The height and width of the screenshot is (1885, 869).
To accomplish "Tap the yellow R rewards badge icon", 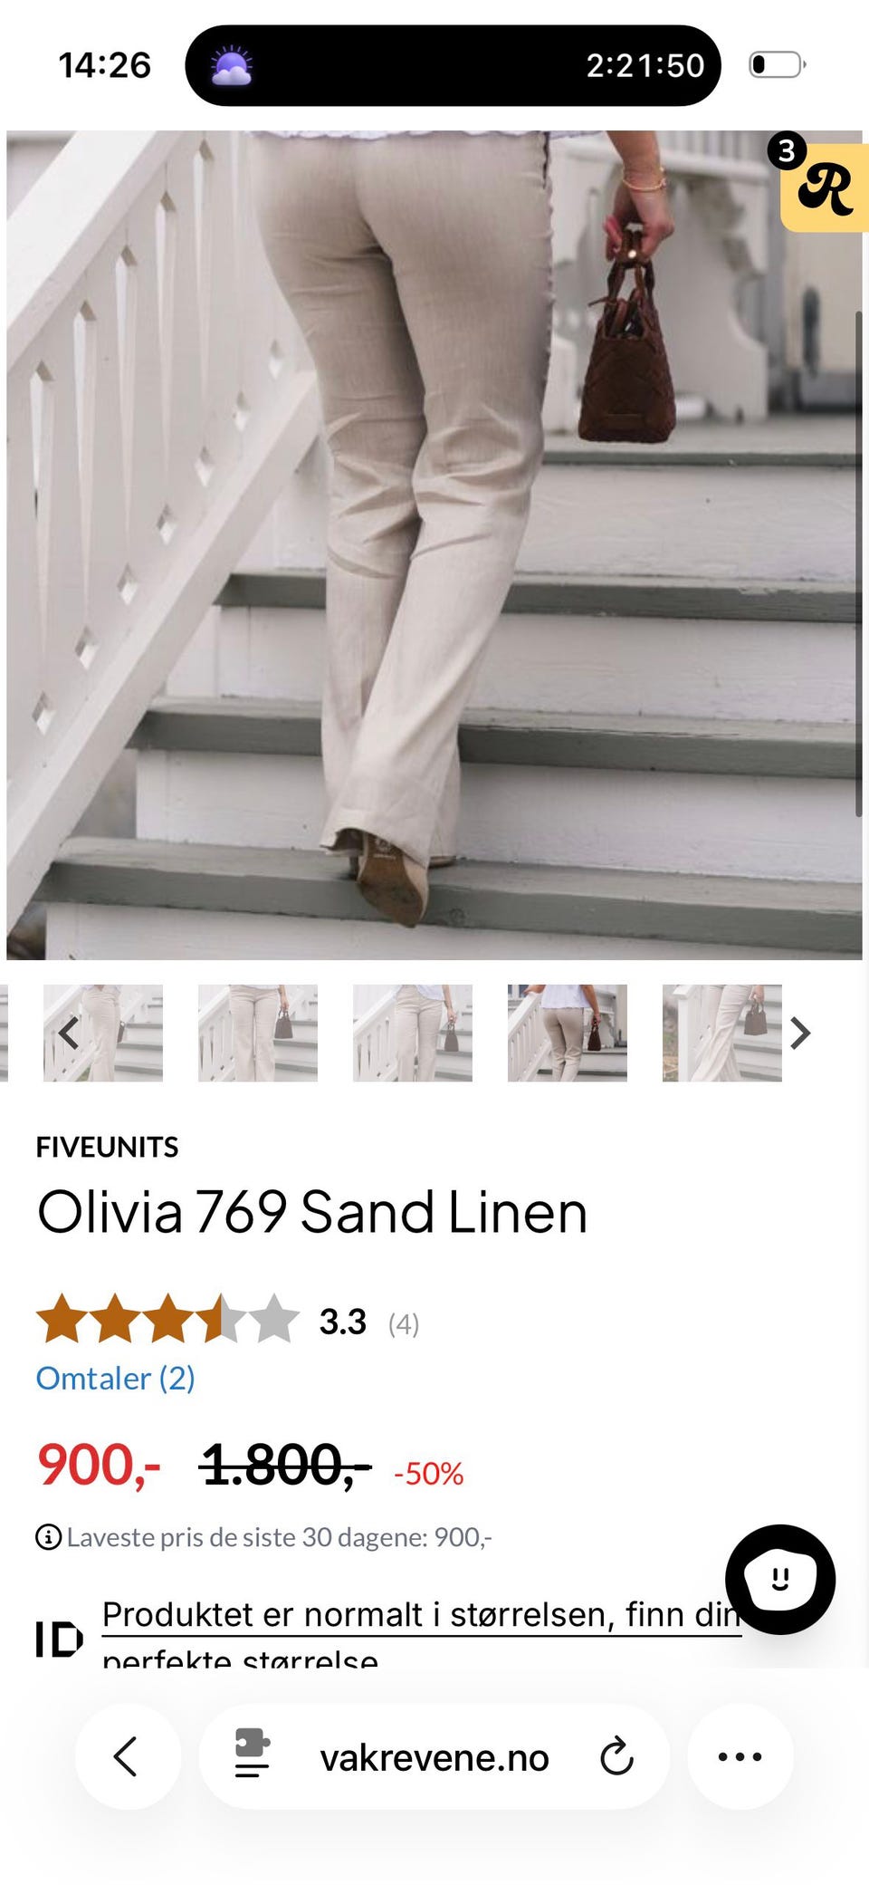I will [x=824, y=187].
